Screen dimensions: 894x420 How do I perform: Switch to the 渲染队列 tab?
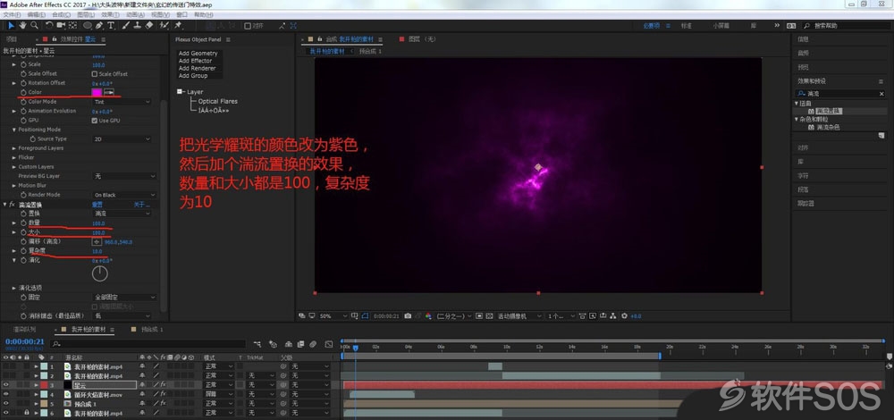point(24,330)
